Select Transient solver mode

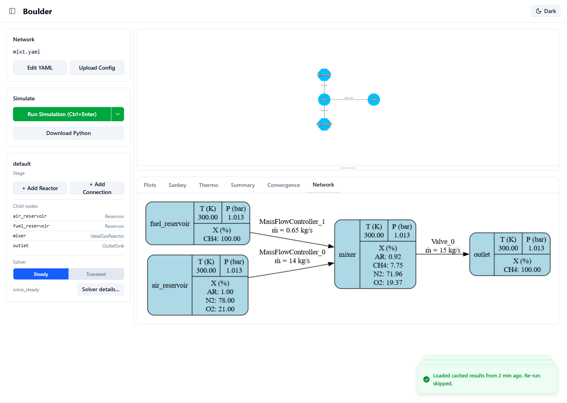(x=96, y=274)
